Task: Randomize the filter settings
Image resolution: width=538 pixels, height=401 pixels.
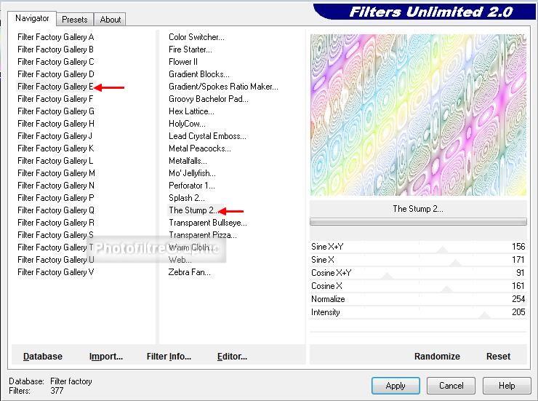Action: 437,357
